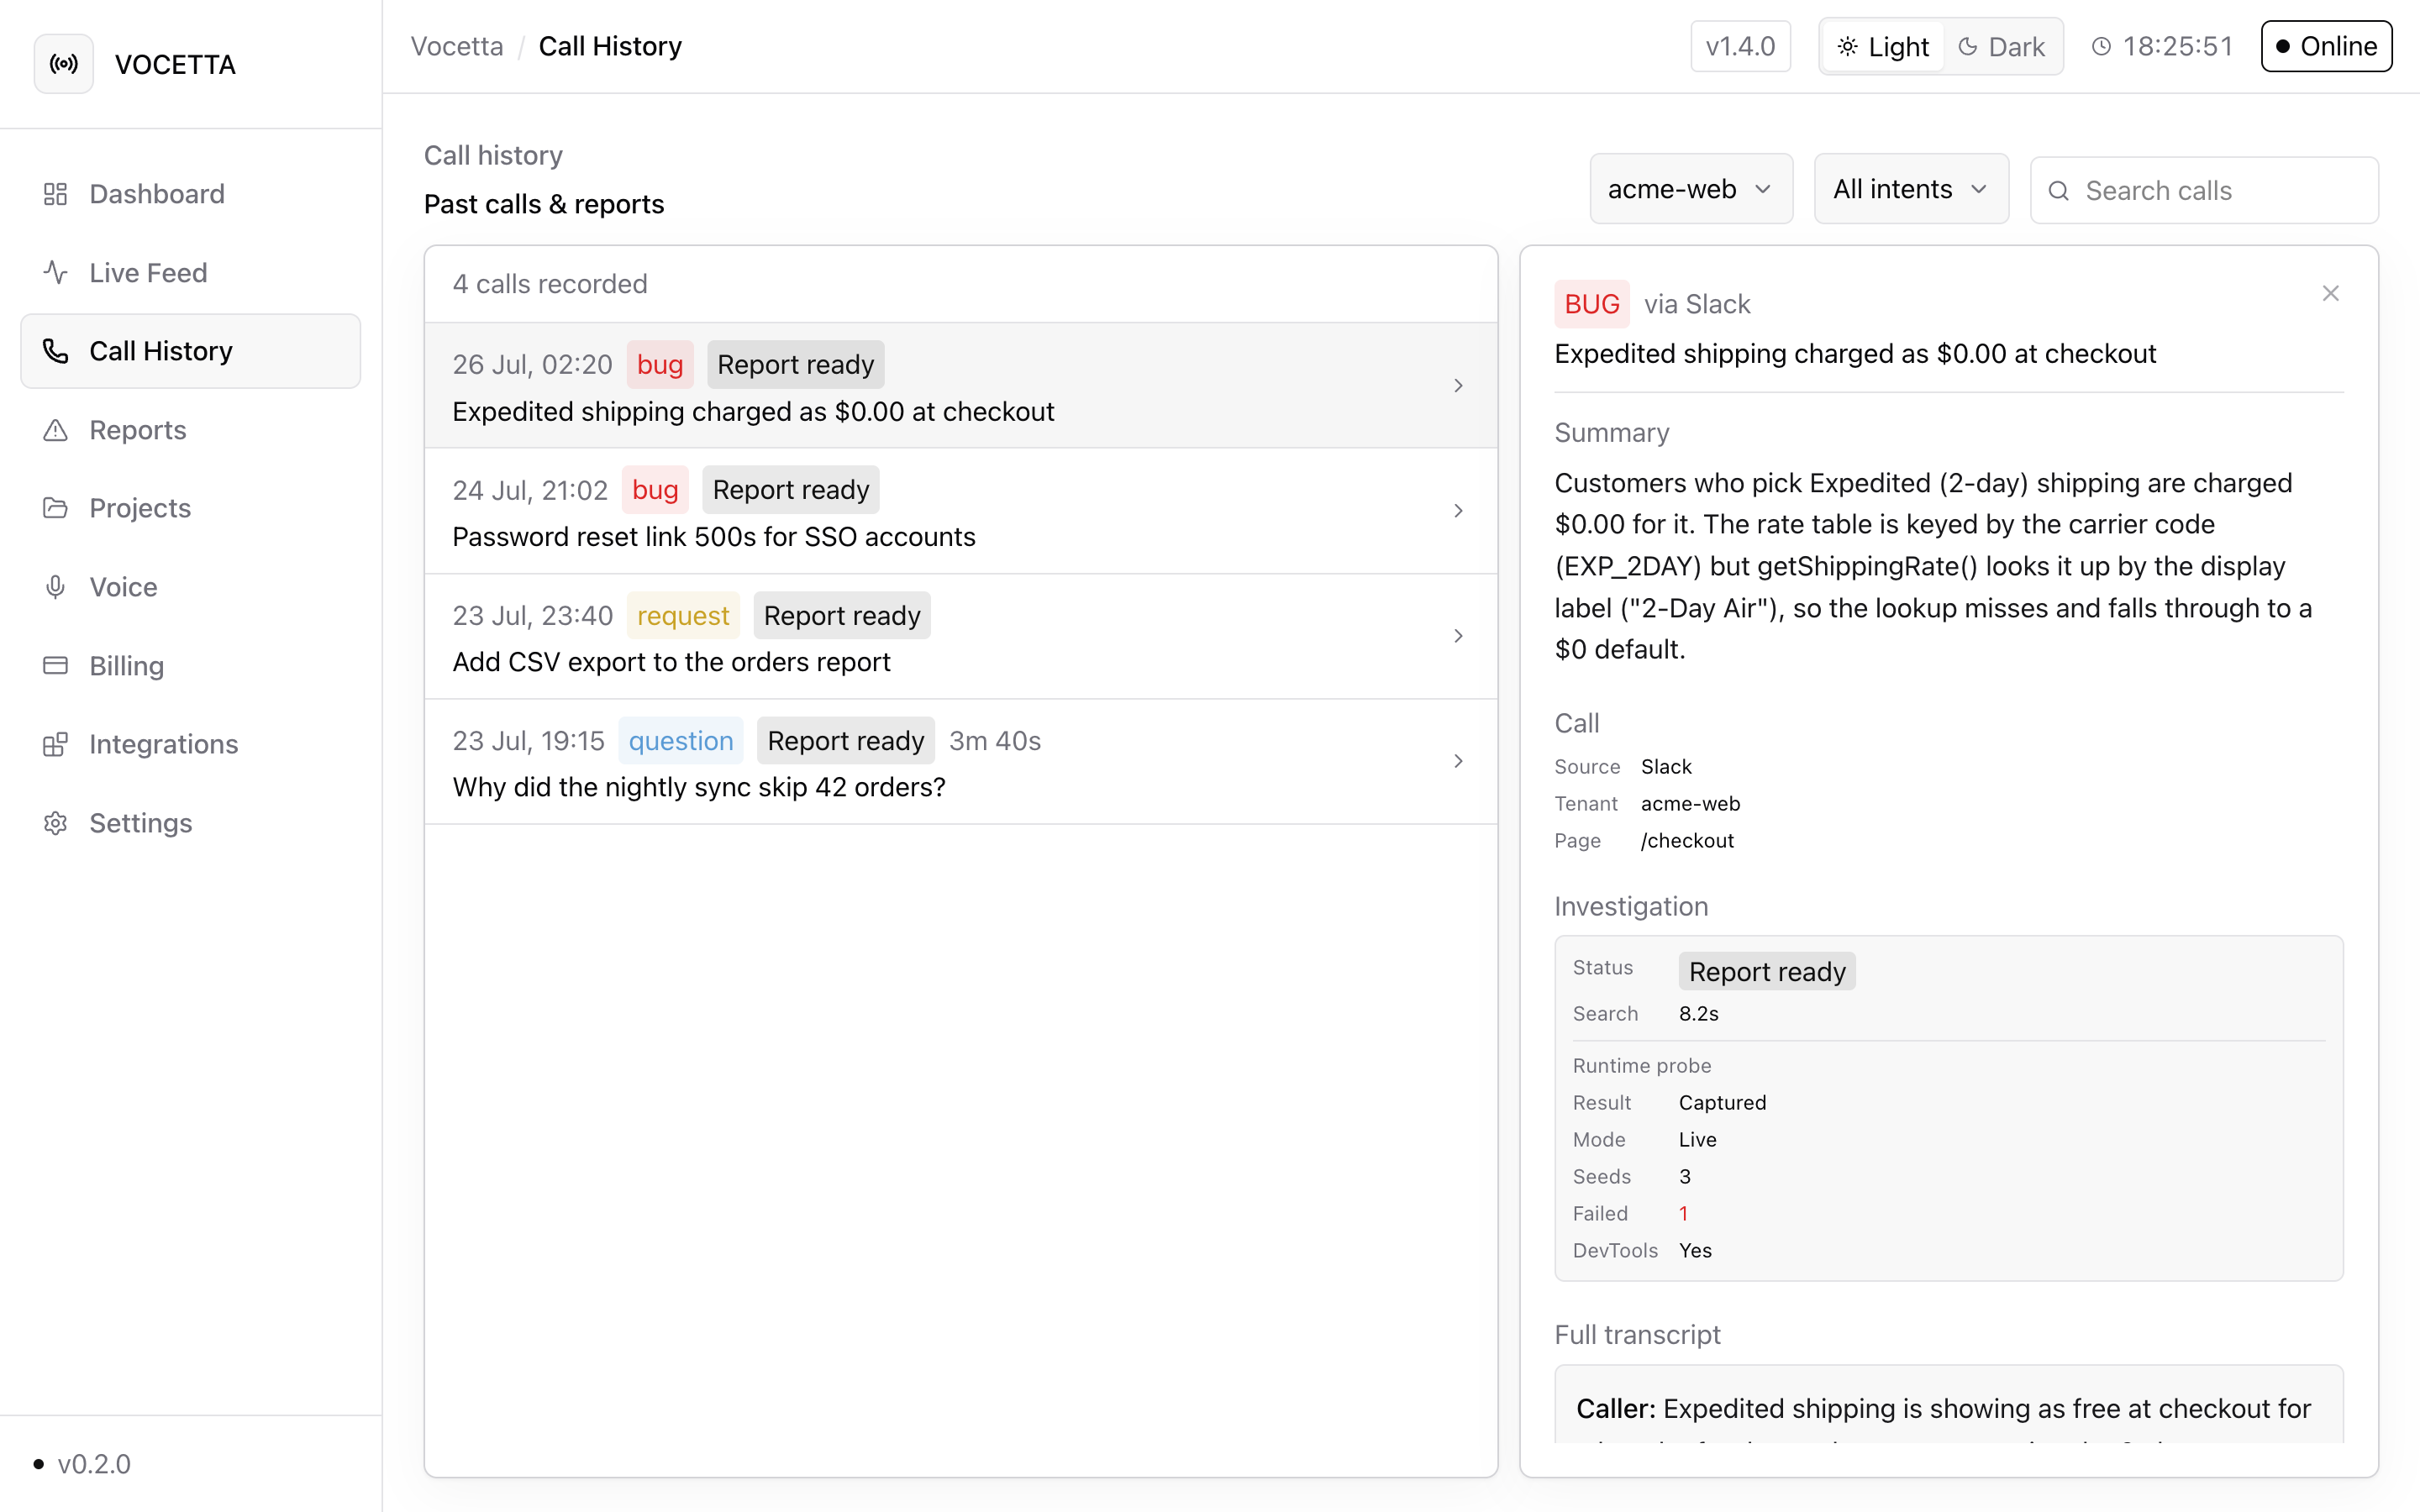Viewport: 2420px width, 1512px height.
Task: Select the call 'Add CSV export to the orders report'
Action: pos(961,636)
